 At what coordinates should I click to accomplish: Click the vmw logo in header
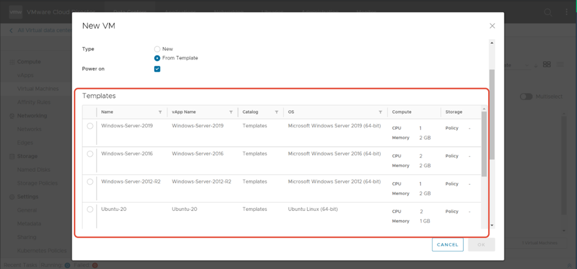pos(16,13)
